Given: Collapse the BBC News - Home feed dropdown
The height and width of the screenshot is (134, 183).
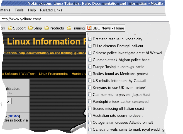Looking at the screenshot, I should [106, 28].
